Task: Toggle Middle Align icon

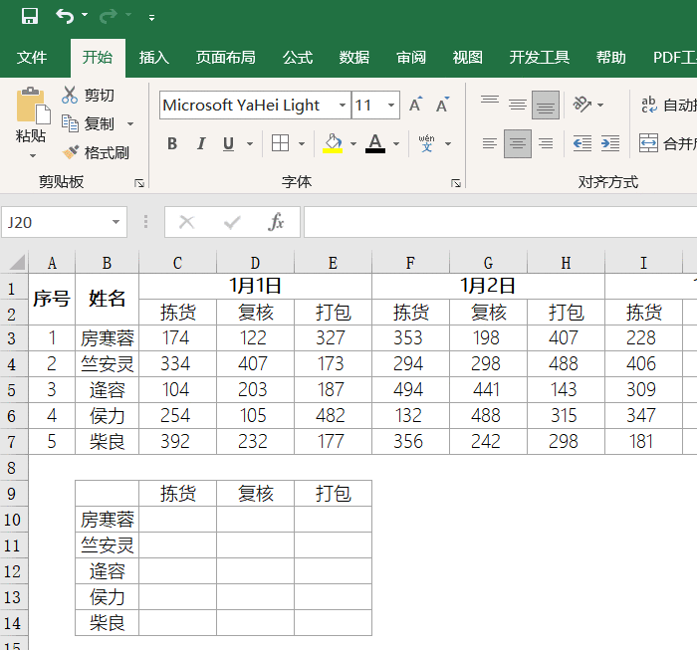Action: [x=518, y=105]
